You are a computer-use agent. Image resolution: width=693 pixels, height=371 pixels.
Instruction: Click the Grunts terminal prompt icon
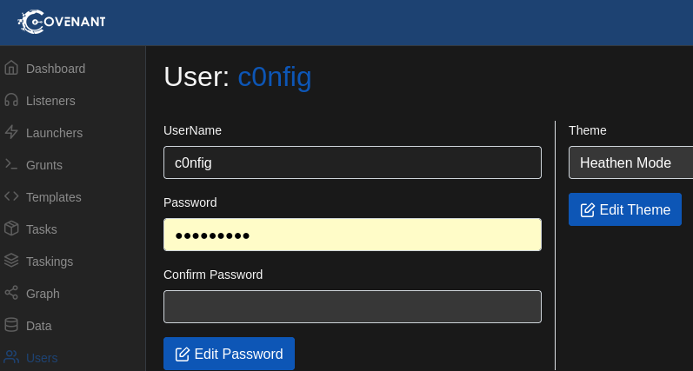(11, 164)
